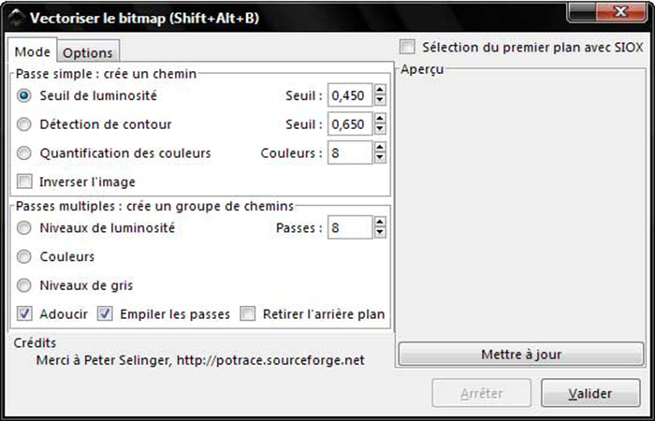Select Quantification des couleurs option
The image size is (655, 421).
click(x=24, y=152)
